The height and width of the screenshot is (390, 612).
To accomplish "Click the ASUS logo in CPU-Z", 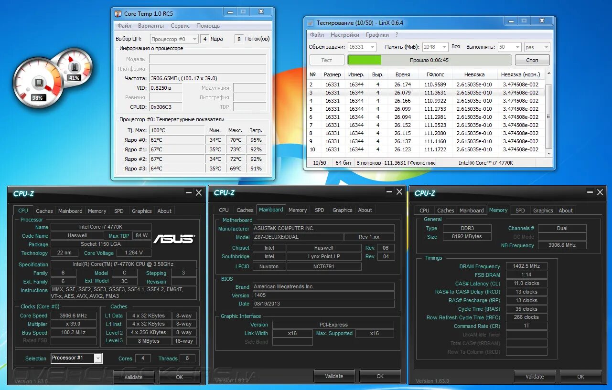I will tap(173, 239).
